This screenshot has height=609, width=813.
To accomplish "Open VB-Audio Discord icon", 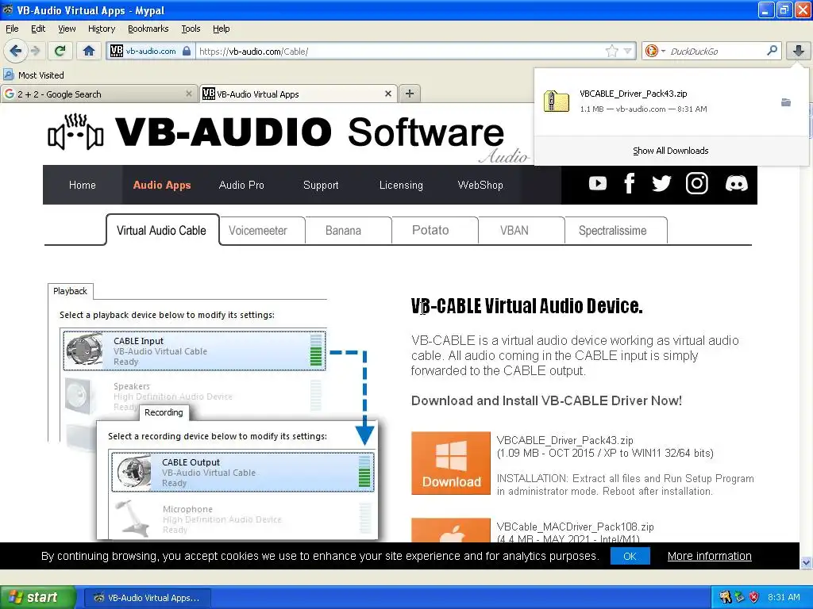I will tap(736, 183).
